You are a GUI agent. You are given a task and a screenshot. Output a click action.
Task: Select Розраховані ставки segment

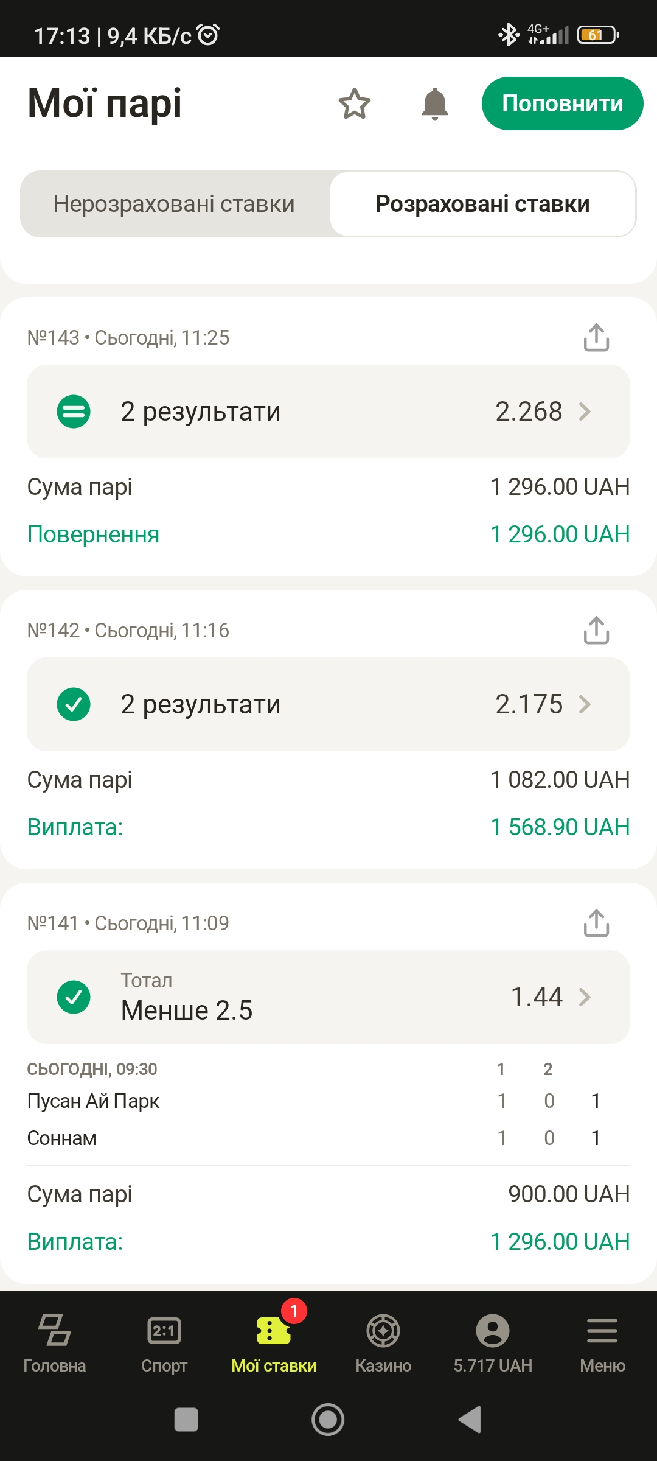[x=482, y=204]
